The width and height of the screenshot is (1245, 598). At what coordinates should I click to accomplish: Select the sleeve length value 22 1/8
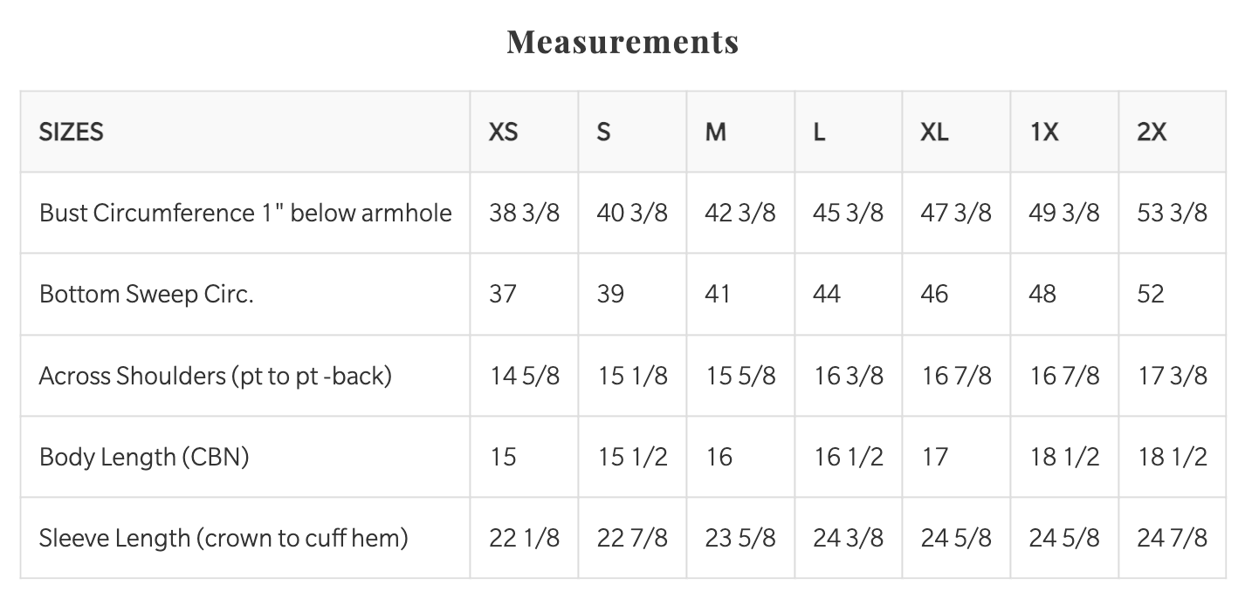pyautogui.click(x=524, y=538)
